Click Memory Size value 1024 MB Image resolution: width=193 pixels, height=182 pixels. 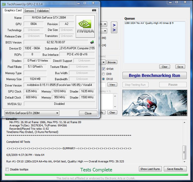point(35,79)
